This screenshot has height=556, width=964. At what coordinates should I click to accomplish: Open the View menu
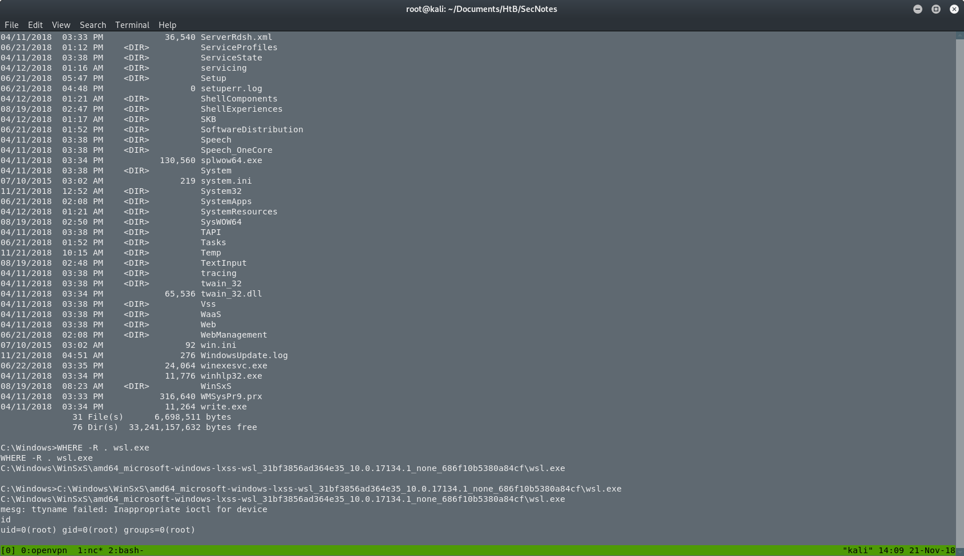pyautogui.click(x=60, y=25)
